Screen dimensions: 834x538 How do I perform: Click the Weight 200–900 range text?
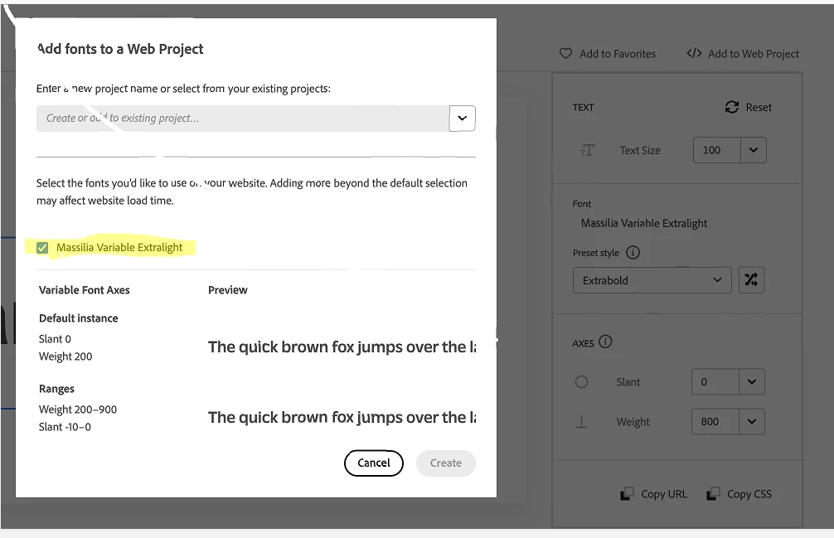tap(78, 410)
